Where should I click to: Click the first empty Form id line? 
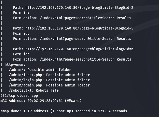coord(21,13)
